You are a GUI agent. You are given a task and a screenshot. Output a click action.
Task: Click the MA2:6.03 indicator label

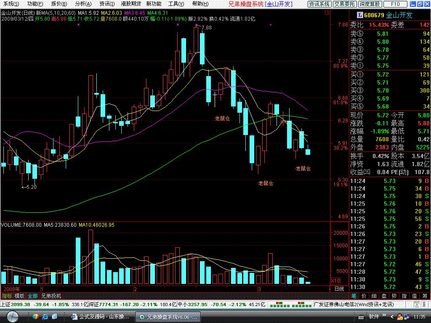111,13
